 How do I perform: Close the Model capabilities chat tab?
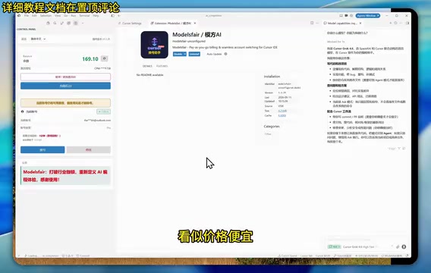pyautogui.click(x=360, y=24)
